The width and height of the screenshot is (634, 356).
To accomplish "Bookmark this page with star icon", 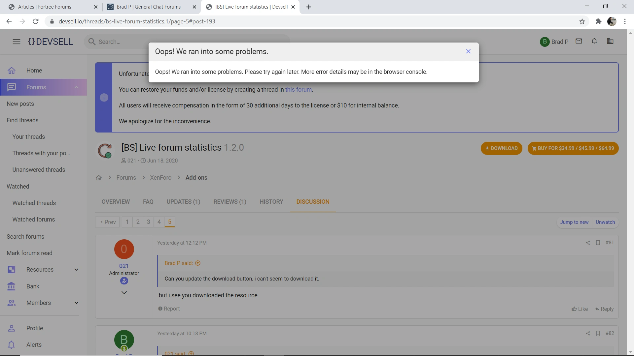I will click(x=582, y=21).
